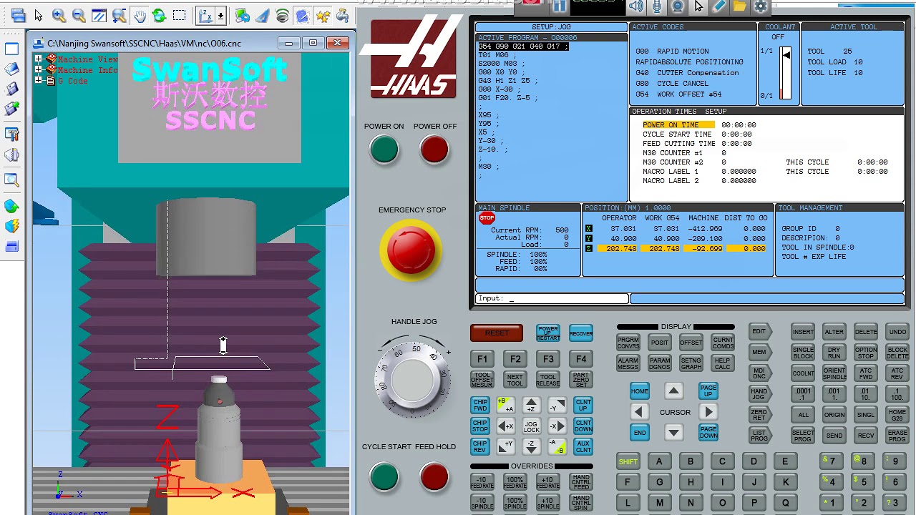The height and width of the screenshot is (515, 916).
Task: Click the blank window icon in left sidebar
Action: 11,49
